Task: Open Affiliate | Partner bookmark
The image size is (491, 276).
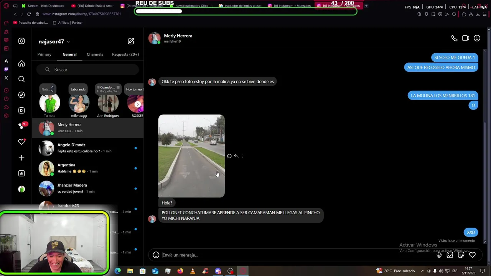Action: click(68, 23)
